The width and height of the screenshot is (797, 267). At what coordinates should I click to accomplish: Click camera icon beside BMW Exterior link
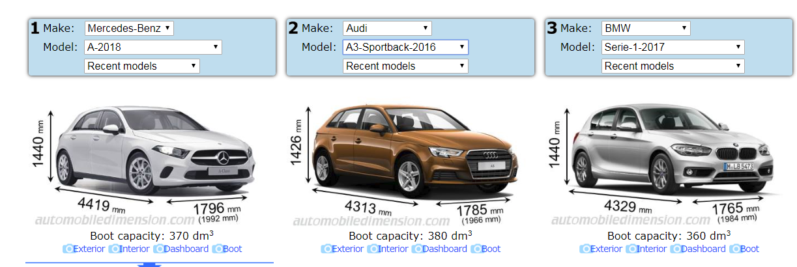[585, 249]
